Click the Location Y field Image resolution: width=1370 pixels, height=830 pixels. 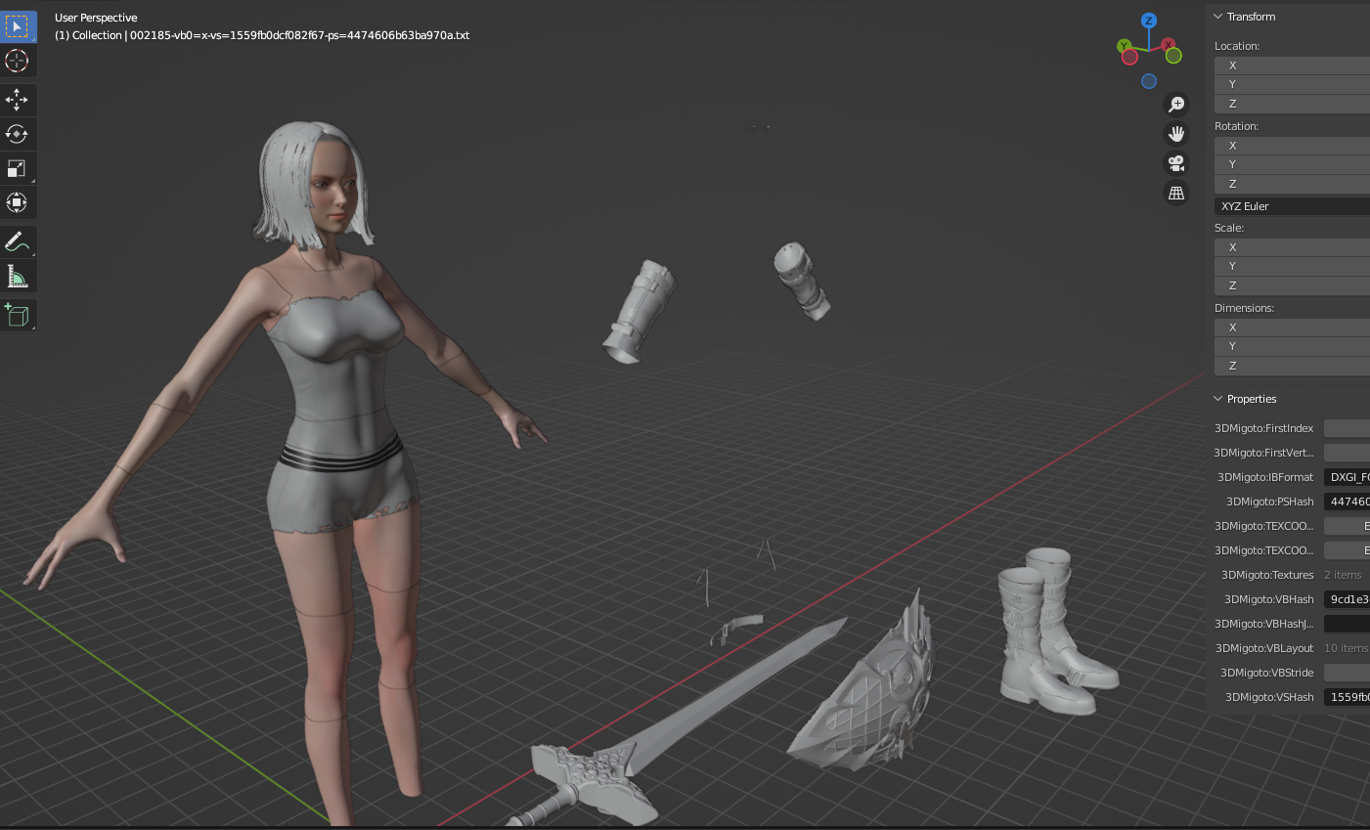point(1292,84)
